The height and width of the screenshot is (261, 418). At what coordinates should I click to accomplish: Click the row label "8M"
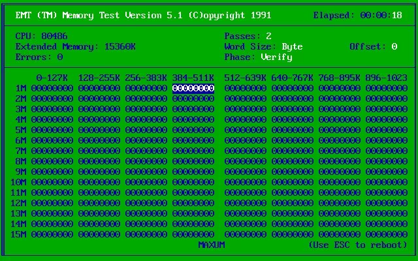pos(21,161)
